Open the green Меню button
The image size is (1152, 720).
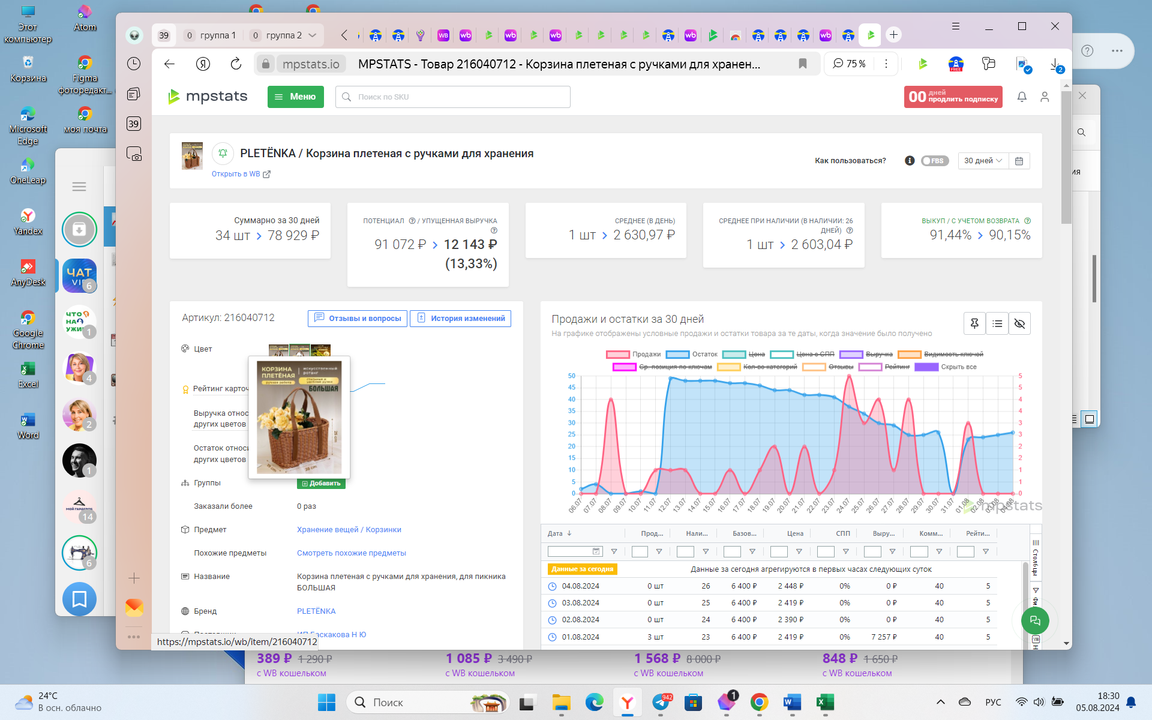pos(295,97)
